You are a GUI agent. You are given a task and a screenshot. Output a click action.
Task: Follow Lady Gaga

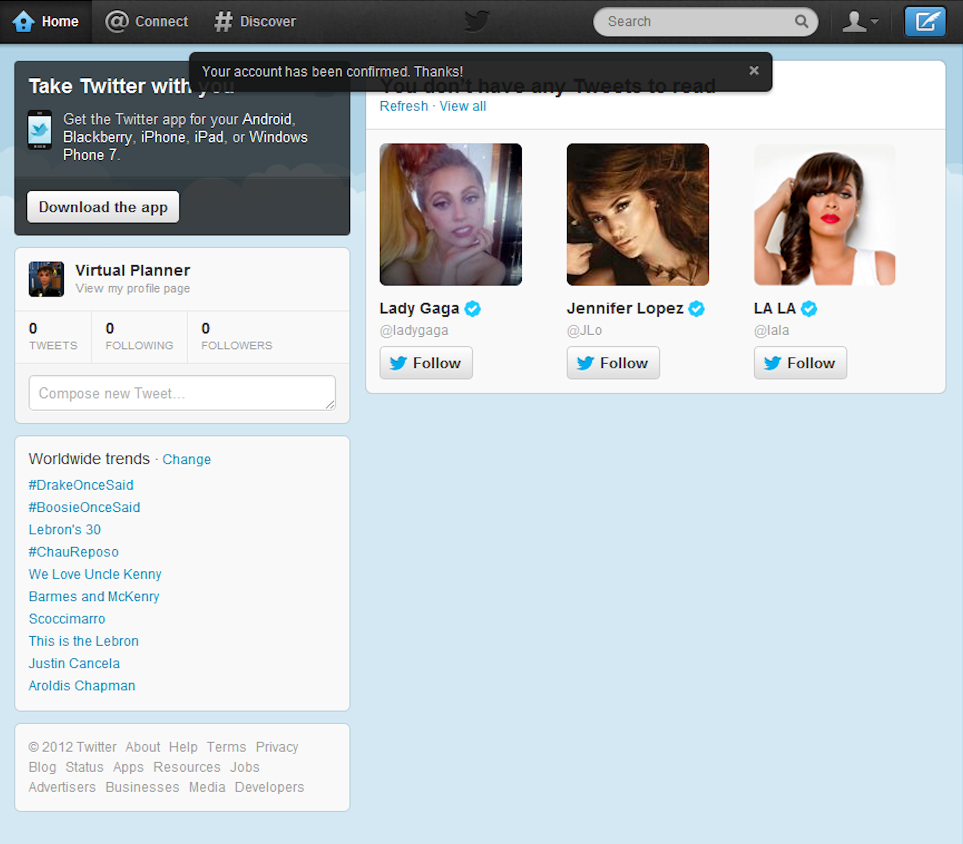(426, 363)
